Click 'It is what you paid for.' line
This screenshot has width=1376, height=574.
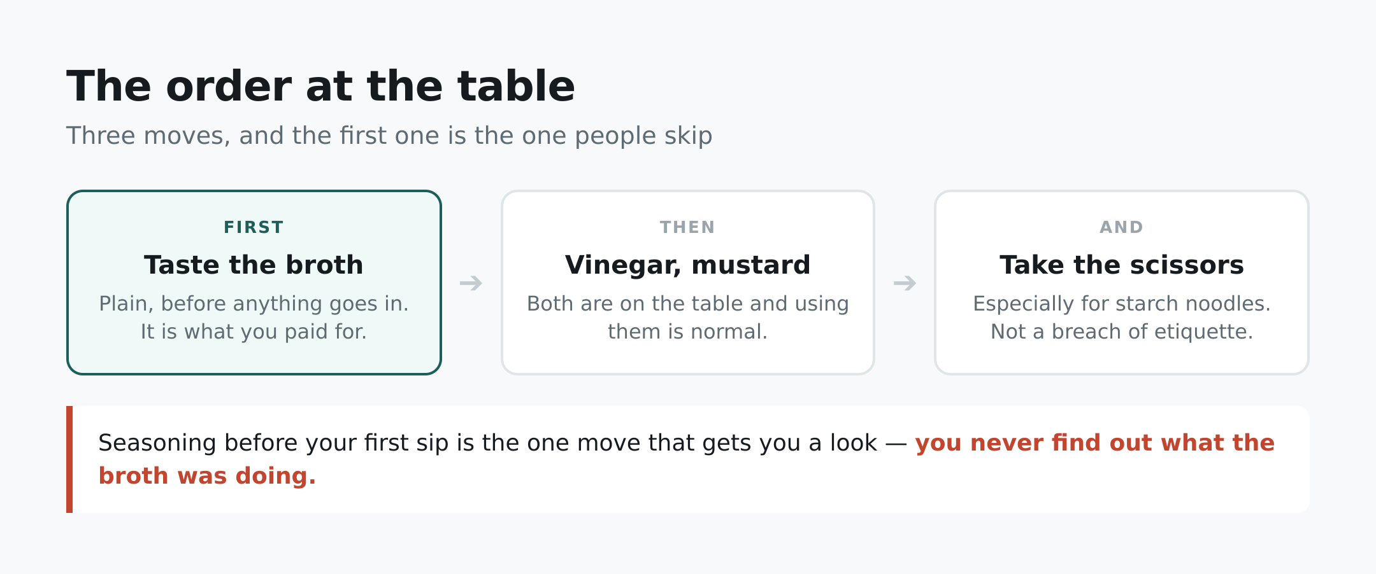[254, 332]
